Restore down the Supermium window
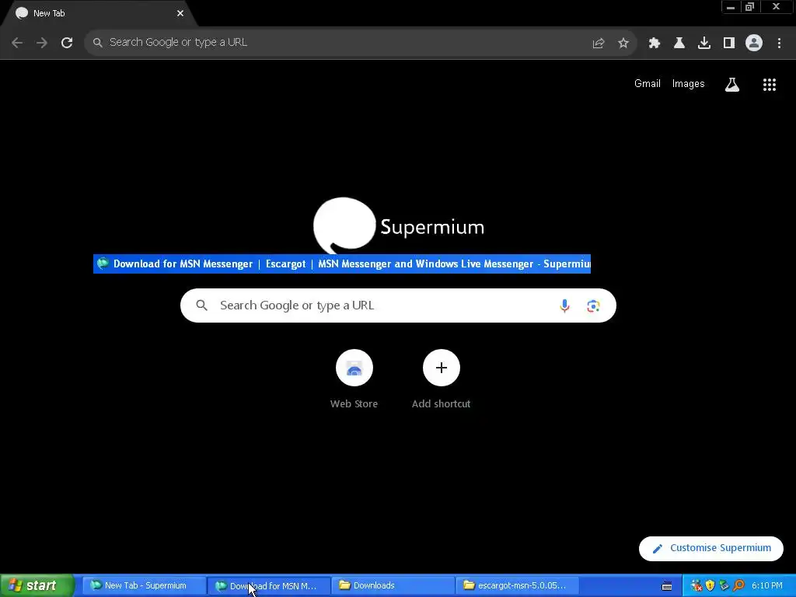The image size is (796, 597). tap(750, 7)
